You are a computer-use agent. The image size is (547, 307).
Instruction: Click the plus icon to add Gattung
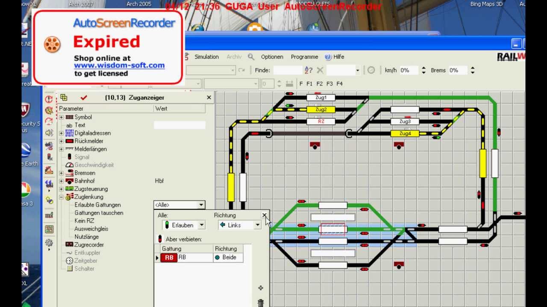[261, 288]
